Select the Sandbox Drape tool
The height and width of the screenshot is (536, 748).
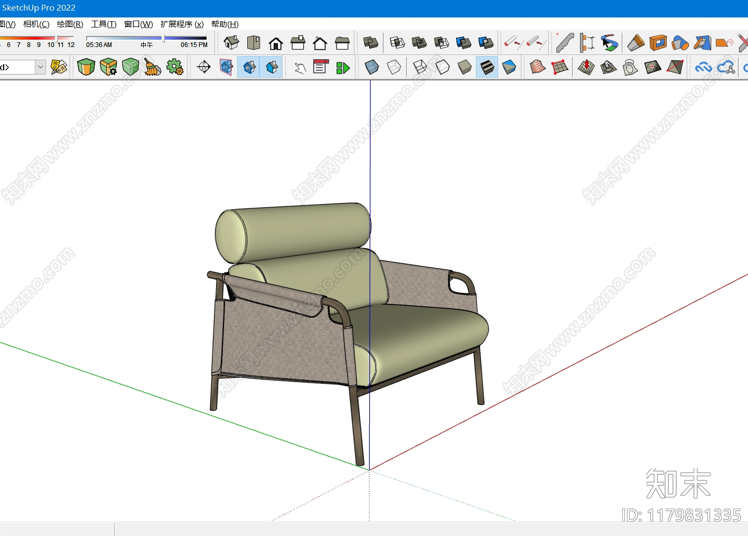click(x=631, y=67)
